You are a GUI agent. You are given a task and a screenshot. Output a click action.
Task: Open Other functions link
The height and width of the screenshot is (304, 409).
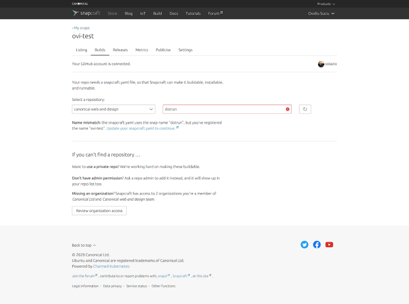tap(164, 286)
